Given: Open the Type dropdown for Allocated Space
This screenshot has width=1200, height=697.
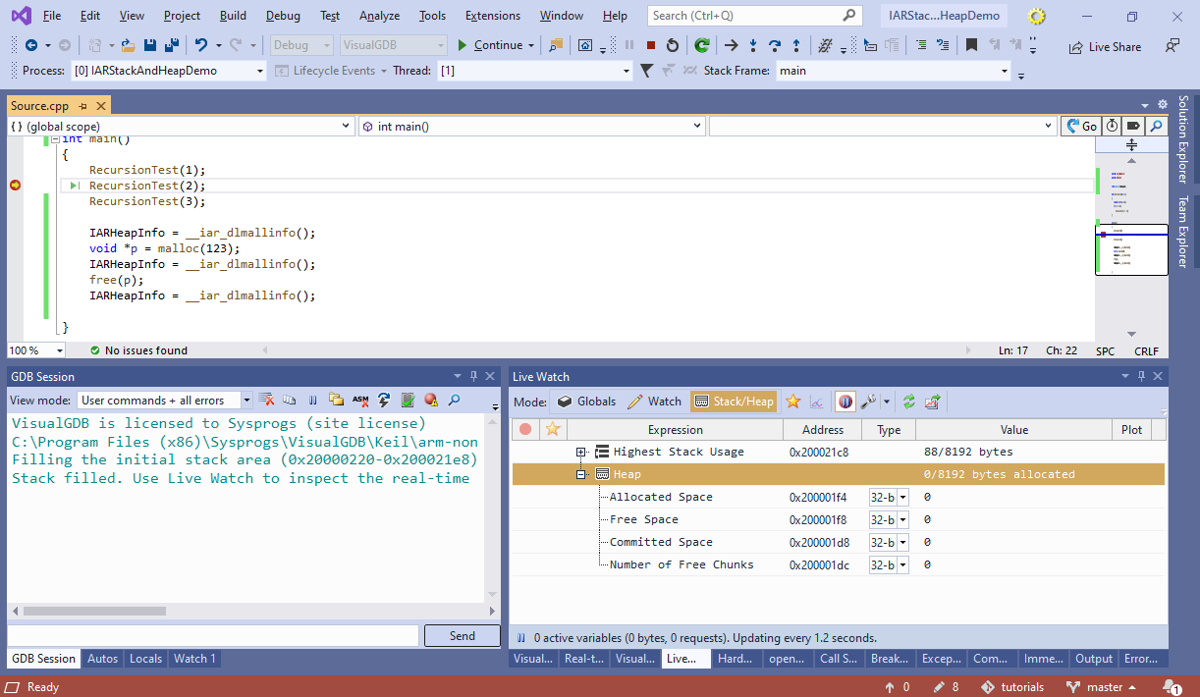Looking at the screenshot, I should [x=902, y=498].
